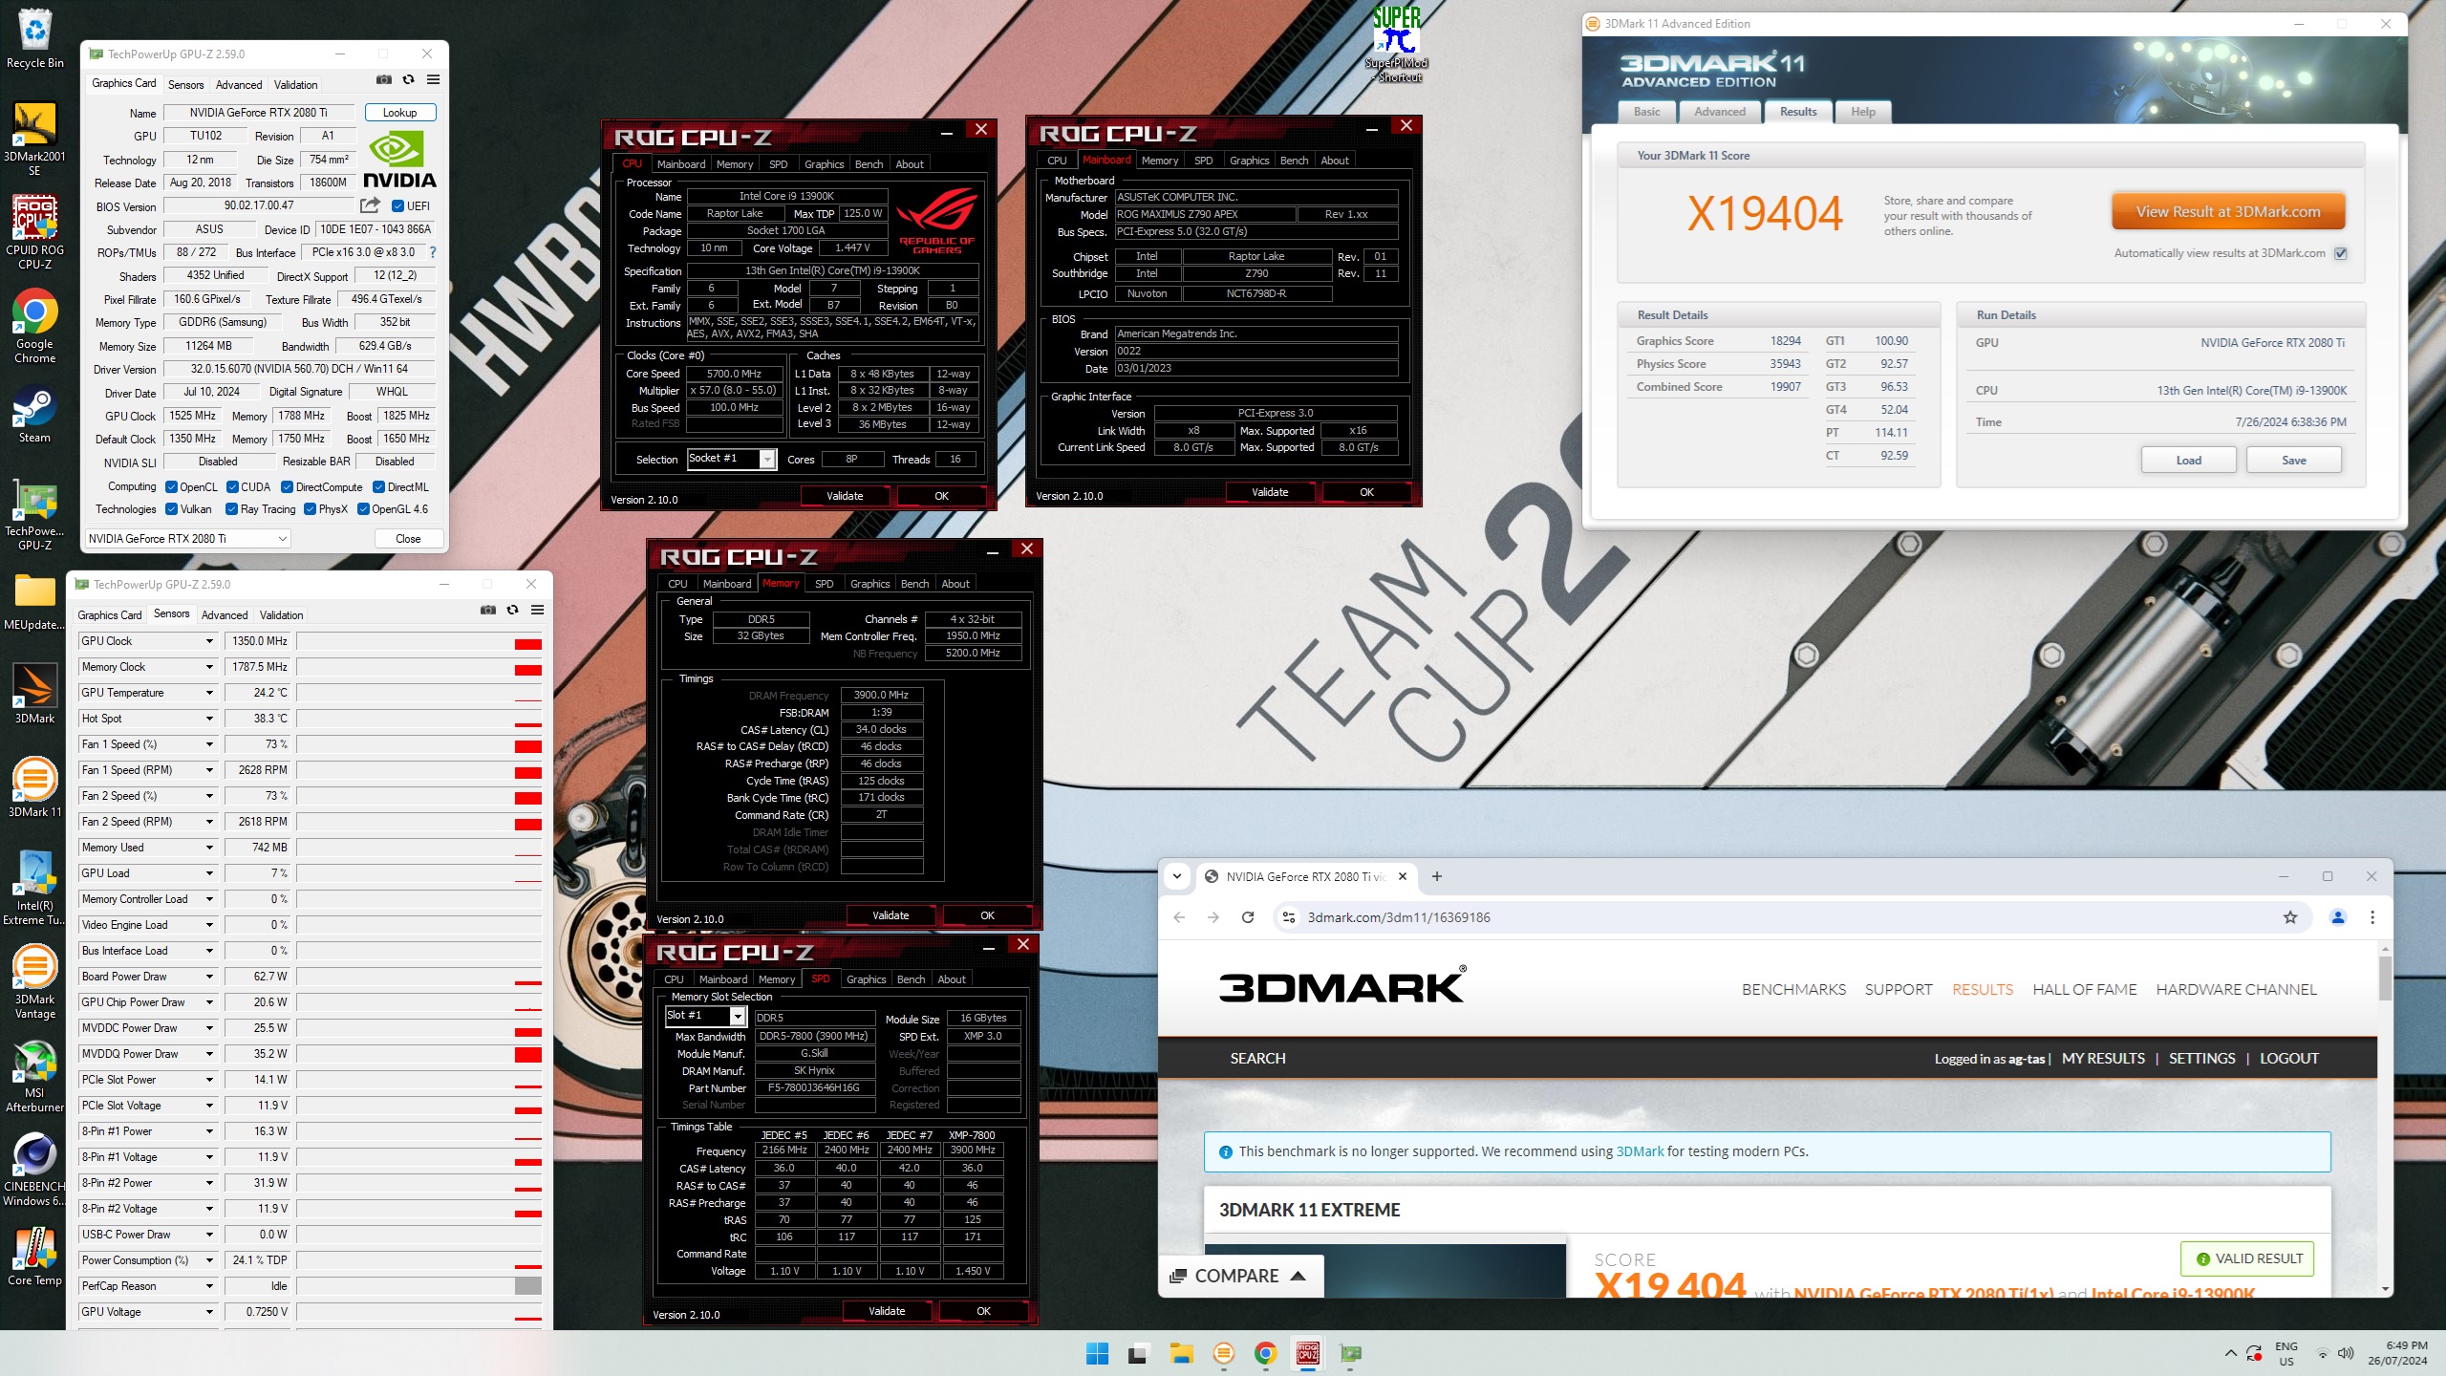Open Steam desktop shortcut
This screenshot has height=1376, width=2446.
[34, 413]
